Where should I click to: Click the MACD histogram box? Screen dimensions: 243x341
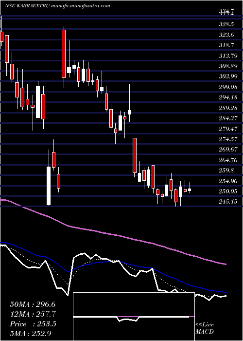click(x=134, y=317)
